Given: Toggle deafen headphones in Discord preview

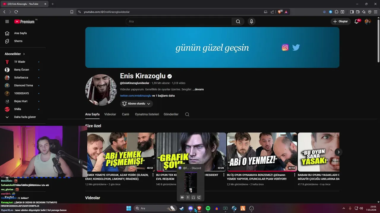Looking at the screenshot, I should (x=193, y=197).
